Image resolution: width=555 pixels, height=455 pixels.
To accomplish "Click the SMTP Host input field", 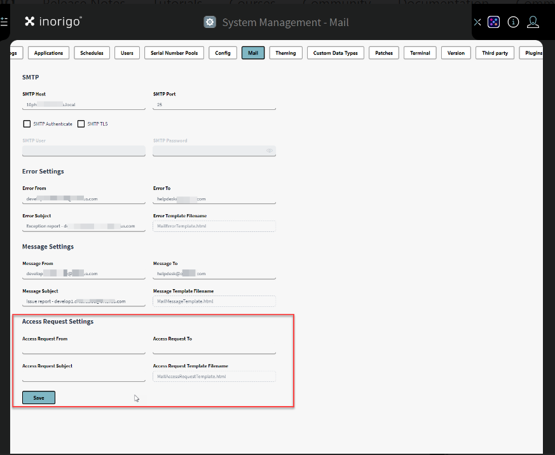I will coord(84,104).
